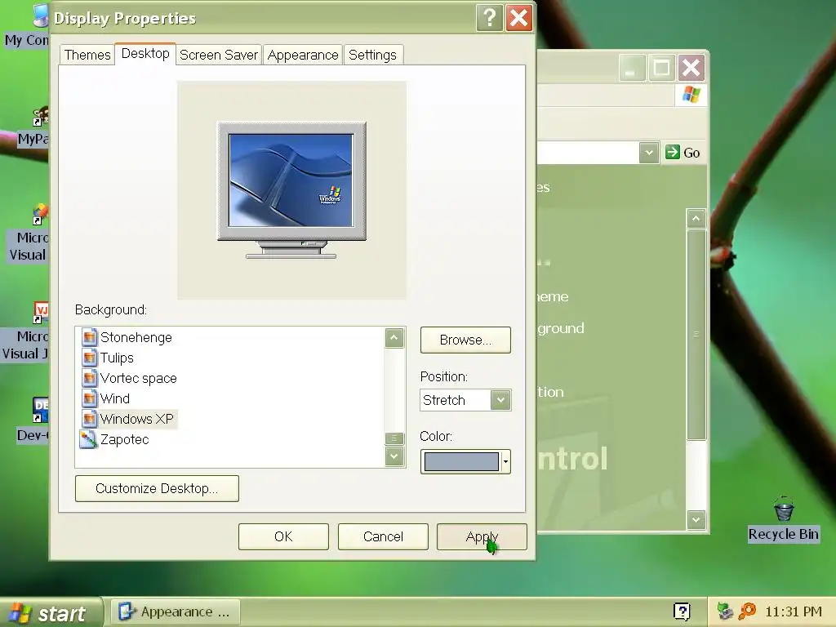Click the Browse... button
This screenshot has height=627, width=836.
[x=465, y=340]
